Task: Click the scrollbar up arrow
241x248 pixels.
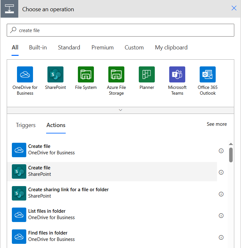Action: pyautogui.click(x=231, y=144)
